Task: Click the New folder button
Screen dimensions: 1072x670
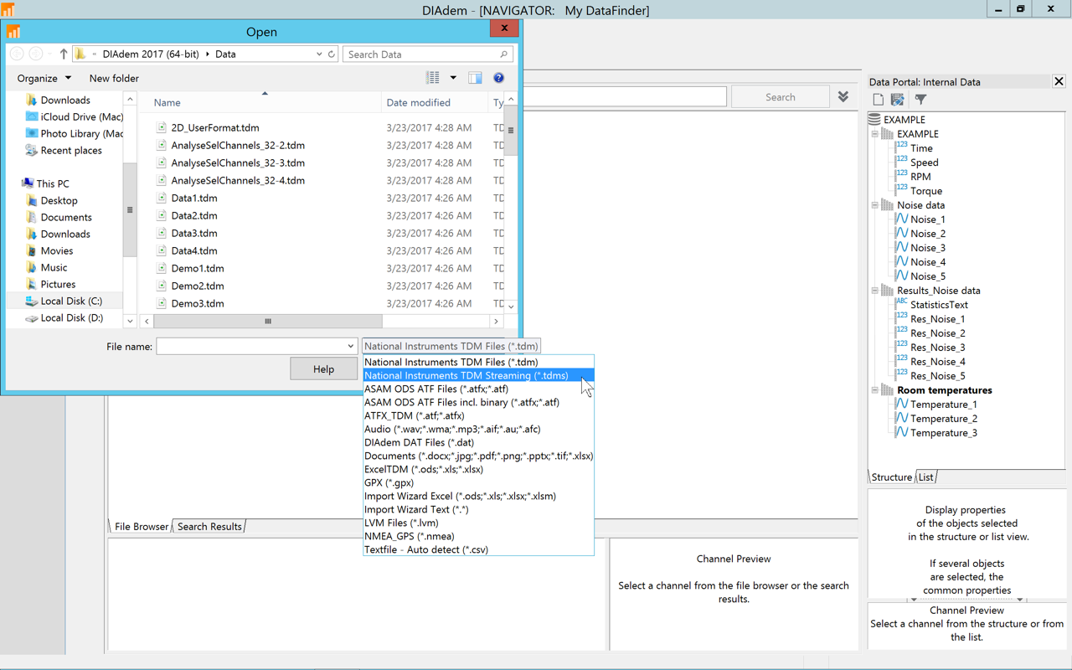Action: pos(114,78)
